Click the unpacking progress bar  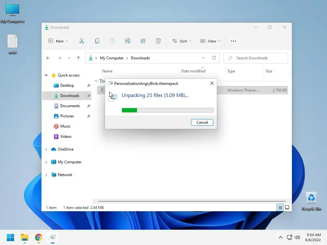pyautogui.click(x=168, y=110)
